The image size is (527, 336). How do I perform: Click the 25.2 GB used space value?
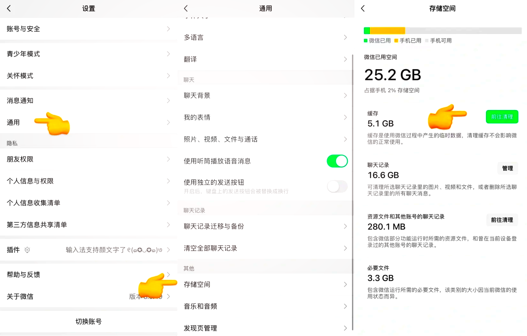[393, 75]
